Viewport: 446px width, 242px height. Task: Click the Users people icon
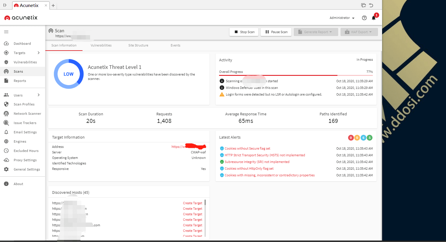(x=6, y=95)
